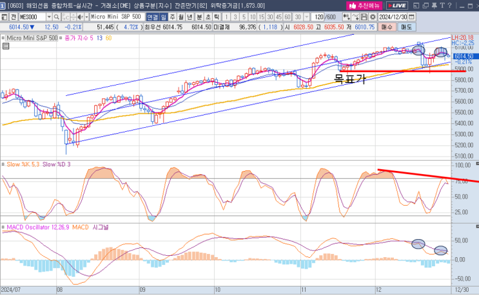Image resolution: width=479 pixels, height=295 pixels.
Task: Select the 년 yearly period button
Action: point(190,17)
